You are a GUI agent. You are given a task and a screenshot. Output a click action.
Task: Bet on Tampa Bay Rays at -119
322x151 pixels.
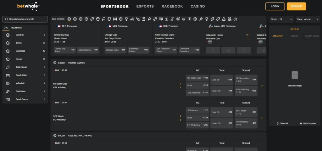coord(65,50)
